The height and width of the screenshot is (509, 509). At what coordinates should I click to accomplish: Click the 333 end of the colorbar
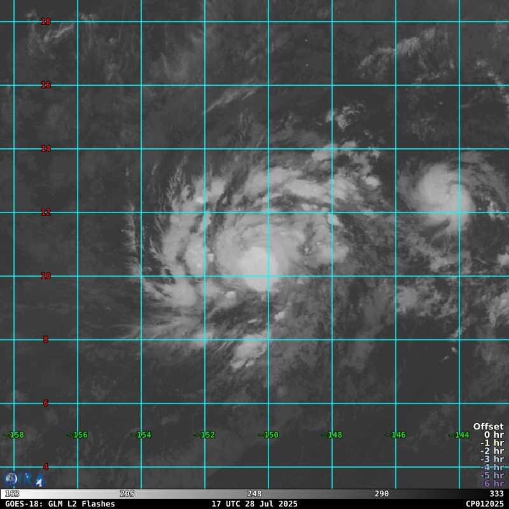pos(496,494)
